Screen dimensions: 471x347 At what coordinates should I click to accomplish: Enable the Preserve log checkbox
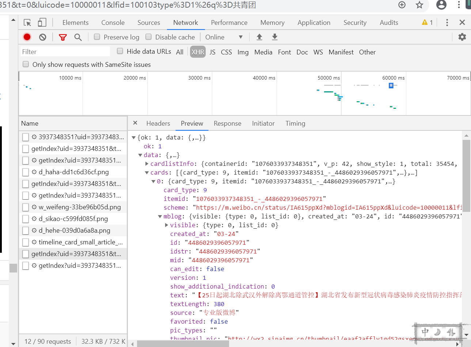(97, 37)
